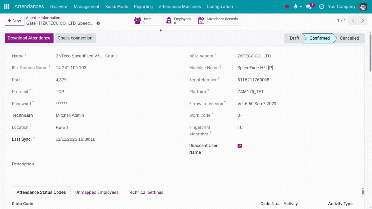Open the apps grid home menu
372x209 pixels.
pyautogui.click(x=6, y=6)
